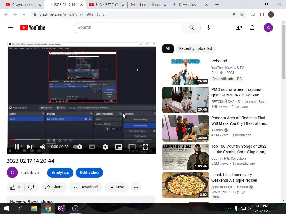
Task: Open File Explorer from the taskbar
Action: [x=34, y=208]
